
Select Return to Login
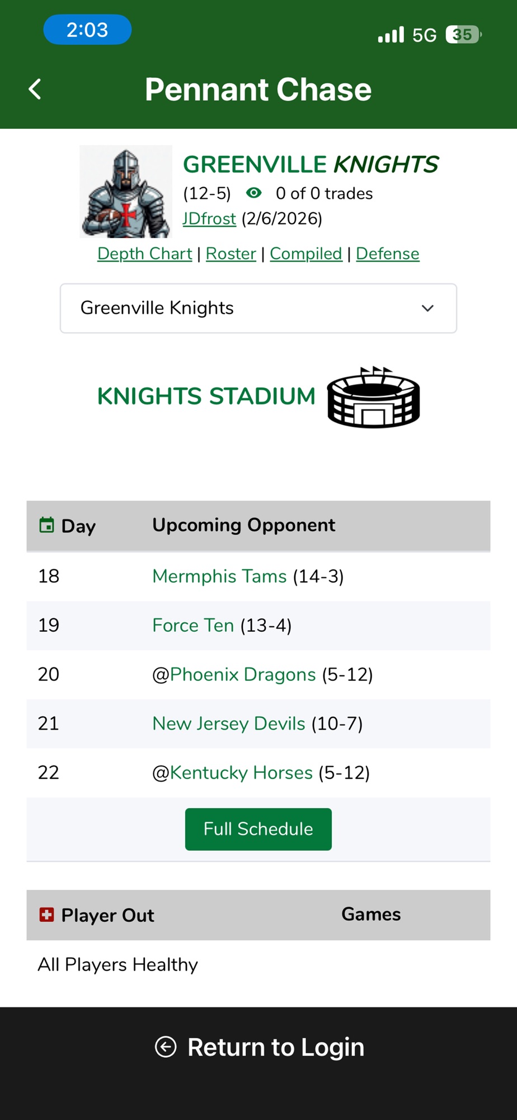pos(276,1047)
